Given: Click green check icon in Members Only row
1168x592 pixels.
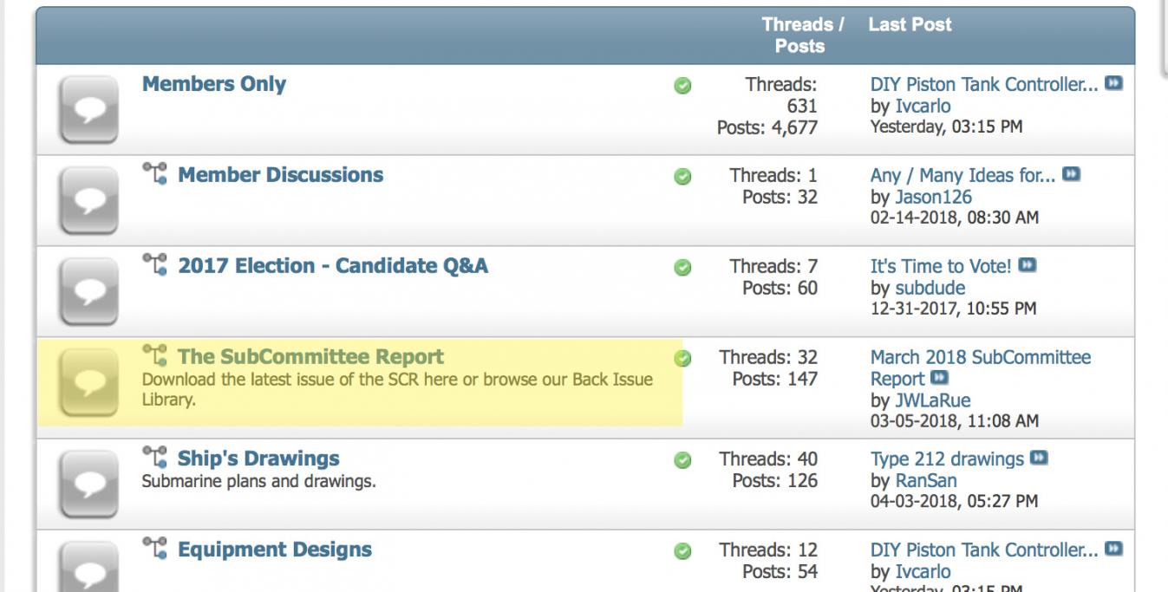Looking at the screenshot, I should [x=682, y=86].
